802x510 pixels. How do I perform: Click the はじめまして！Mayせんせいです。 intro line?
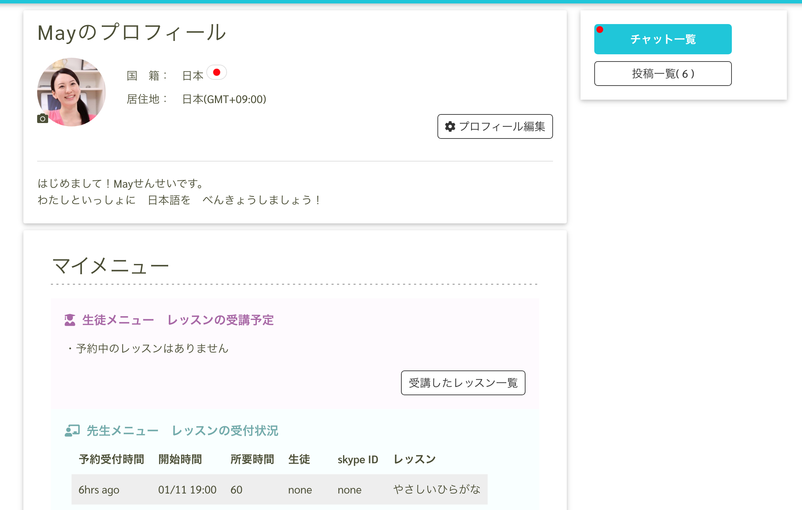click(x=121, y=184)
